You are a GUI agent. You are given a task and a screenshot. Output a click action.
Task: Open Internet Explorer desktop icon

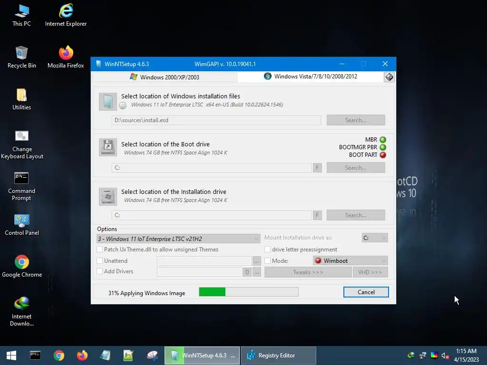[x=66, y=16]
